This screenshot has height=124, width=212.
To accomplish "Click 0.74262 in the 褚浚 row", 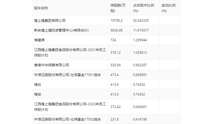I will point(139,94).
